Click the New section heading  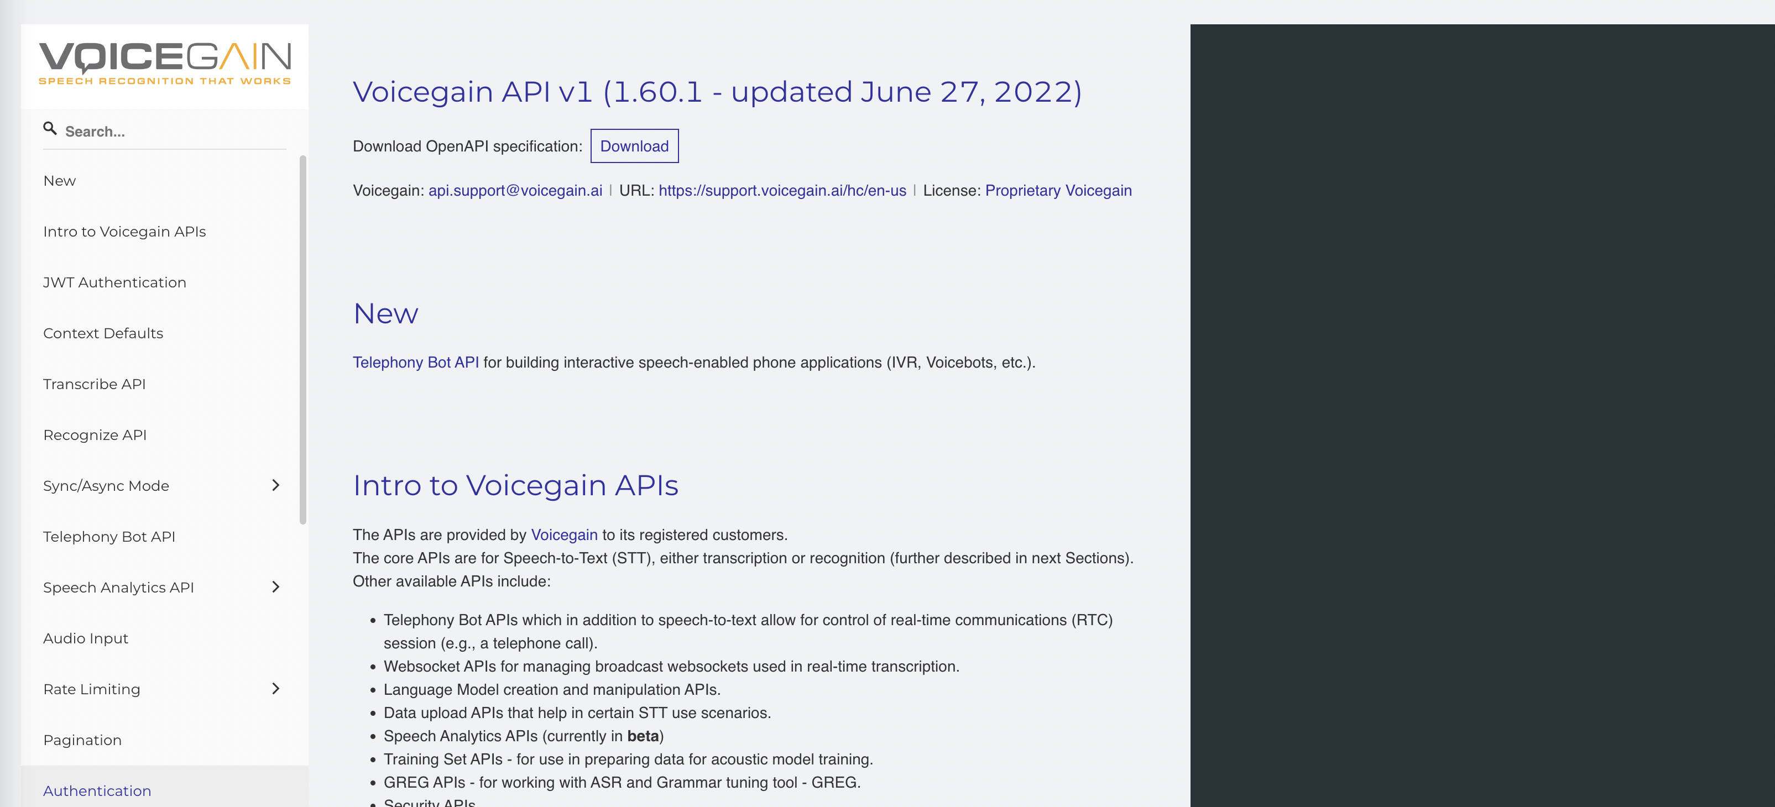pyautogui.click(x=385, y=314)
